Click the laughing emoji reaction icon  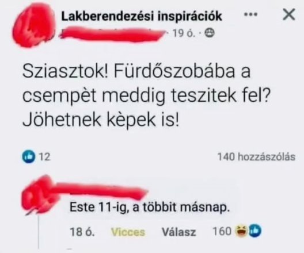click(x=241, y=231)
